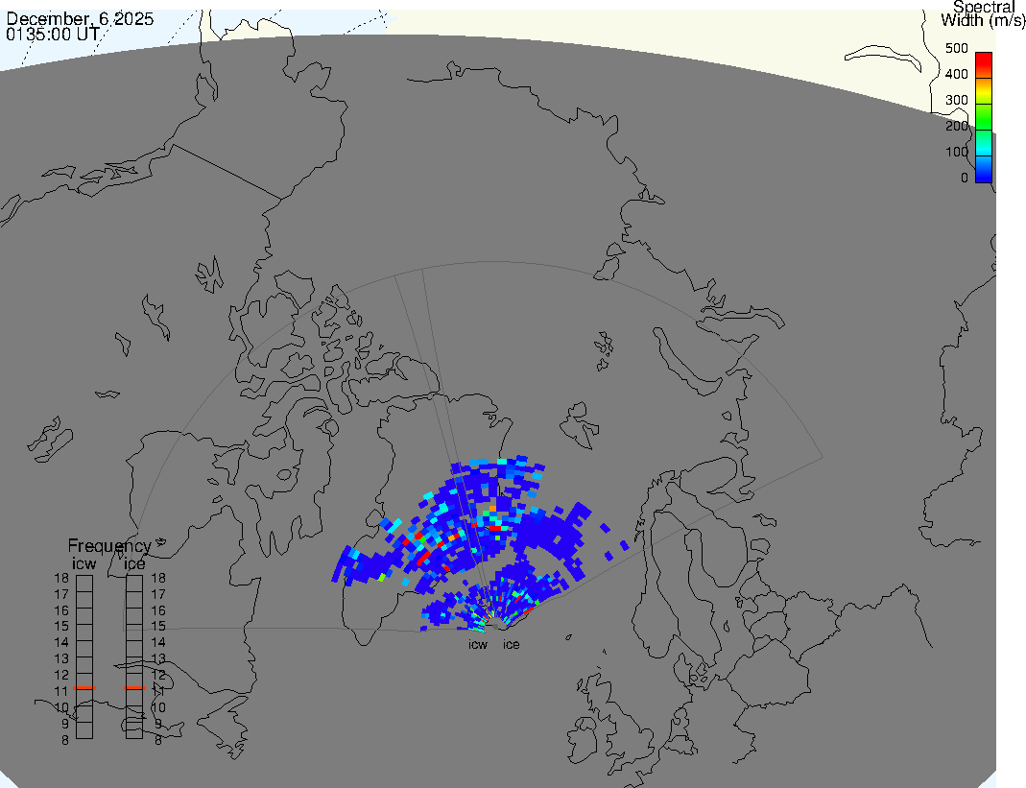The height and width of the screenshot is (788, 1026).
Task: Click the 100 label on the color scale
Action: 957,152
